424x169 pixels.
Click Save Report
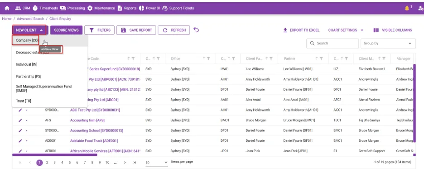[x=136, y=30]
